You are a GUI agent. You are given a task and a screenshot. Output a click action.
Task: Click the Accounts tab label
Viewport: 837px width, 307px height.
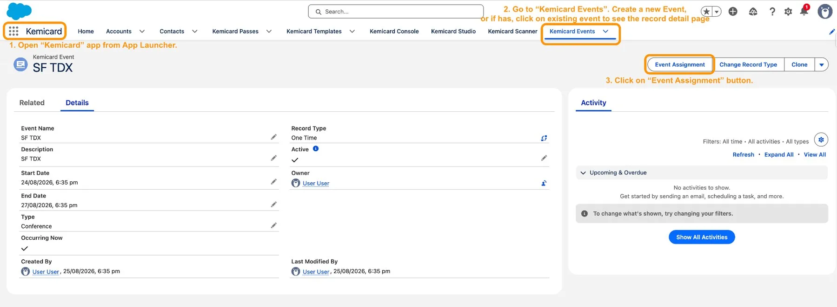tap(119, 32)
